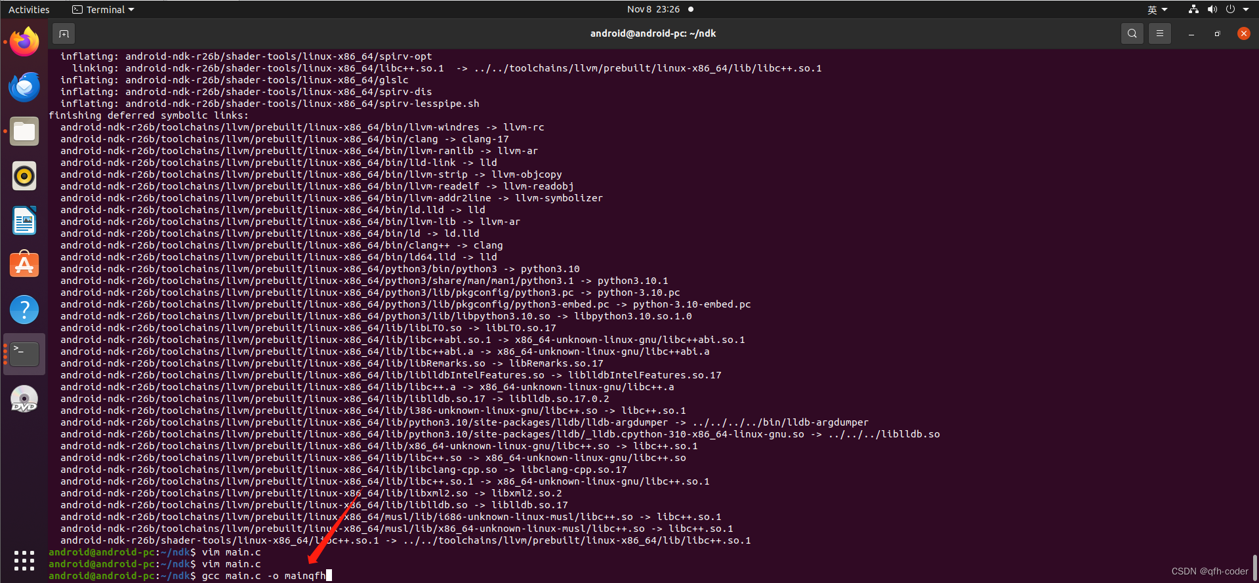Open the Help icon in dock
This screenshot has width=1259, height=583.
click(x=24, y=310)
